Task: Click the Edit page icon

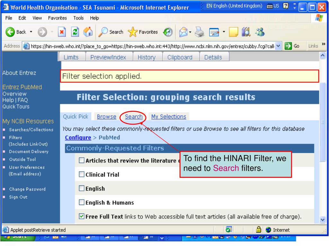Action: (214, 32)
